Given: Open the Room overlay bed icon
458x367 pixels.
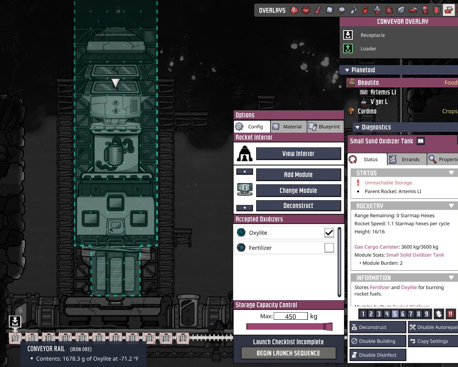Looking at the screenshot, I should 413,10.
